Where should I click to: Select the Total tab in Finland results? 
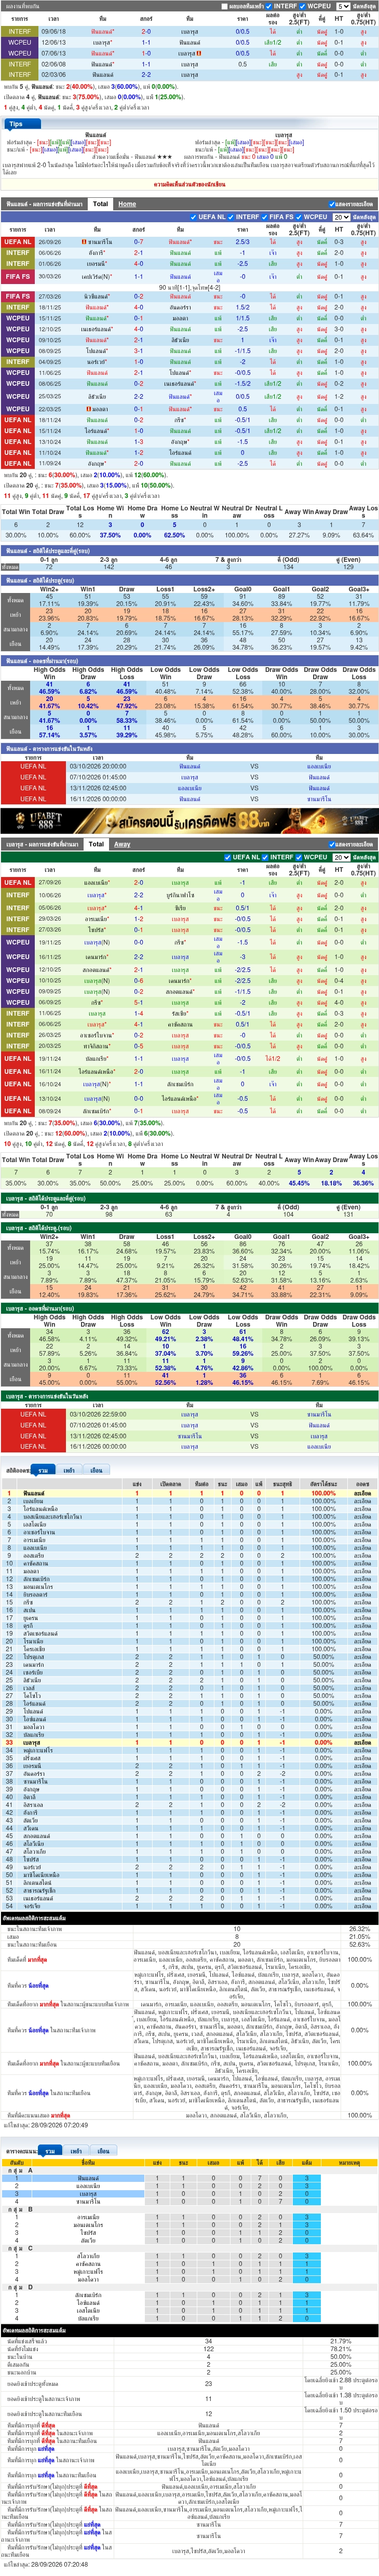pos(100,204)
